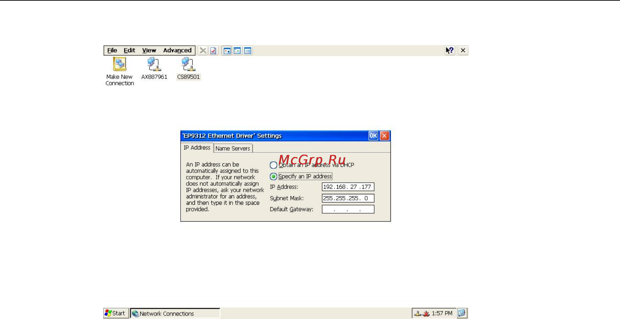Open the View menu
620x319 pixels.
(x=149, y=51)
